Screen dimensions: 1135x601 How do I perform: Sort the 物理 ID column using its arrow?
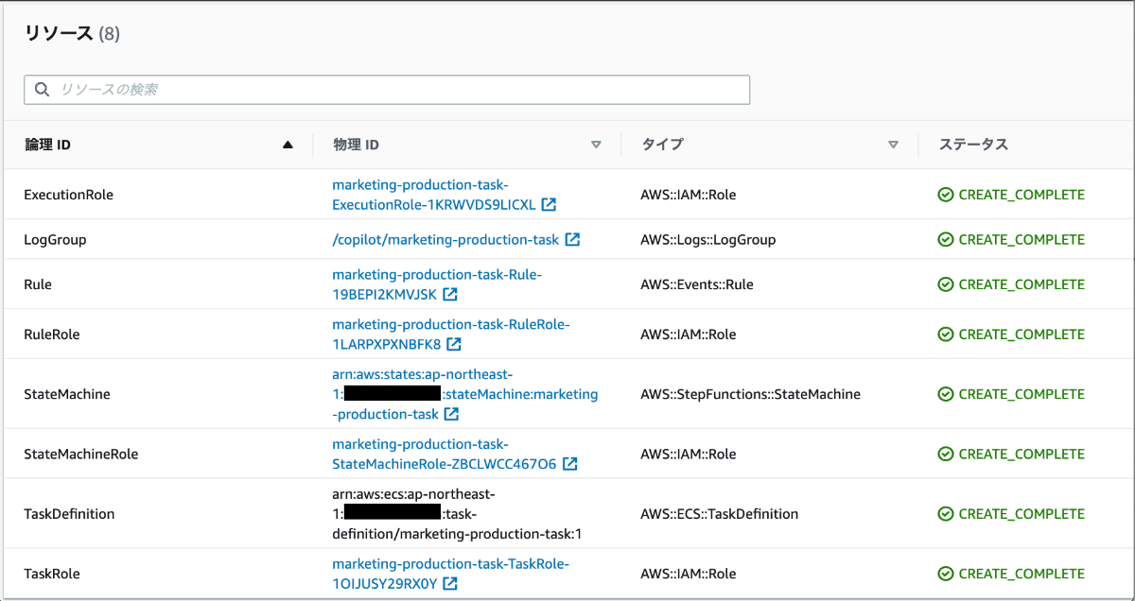click(x=596, y=146)
